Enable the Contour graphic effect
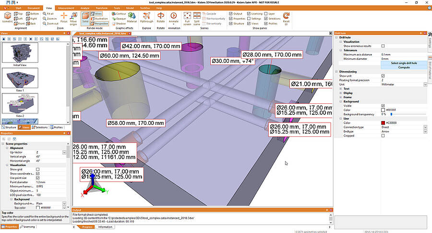 click(x=119, y=14)
